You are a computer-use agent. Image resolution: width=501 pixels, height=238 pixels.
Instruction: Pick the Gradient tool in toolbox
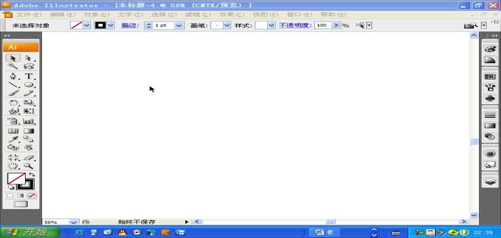point(29,131)
